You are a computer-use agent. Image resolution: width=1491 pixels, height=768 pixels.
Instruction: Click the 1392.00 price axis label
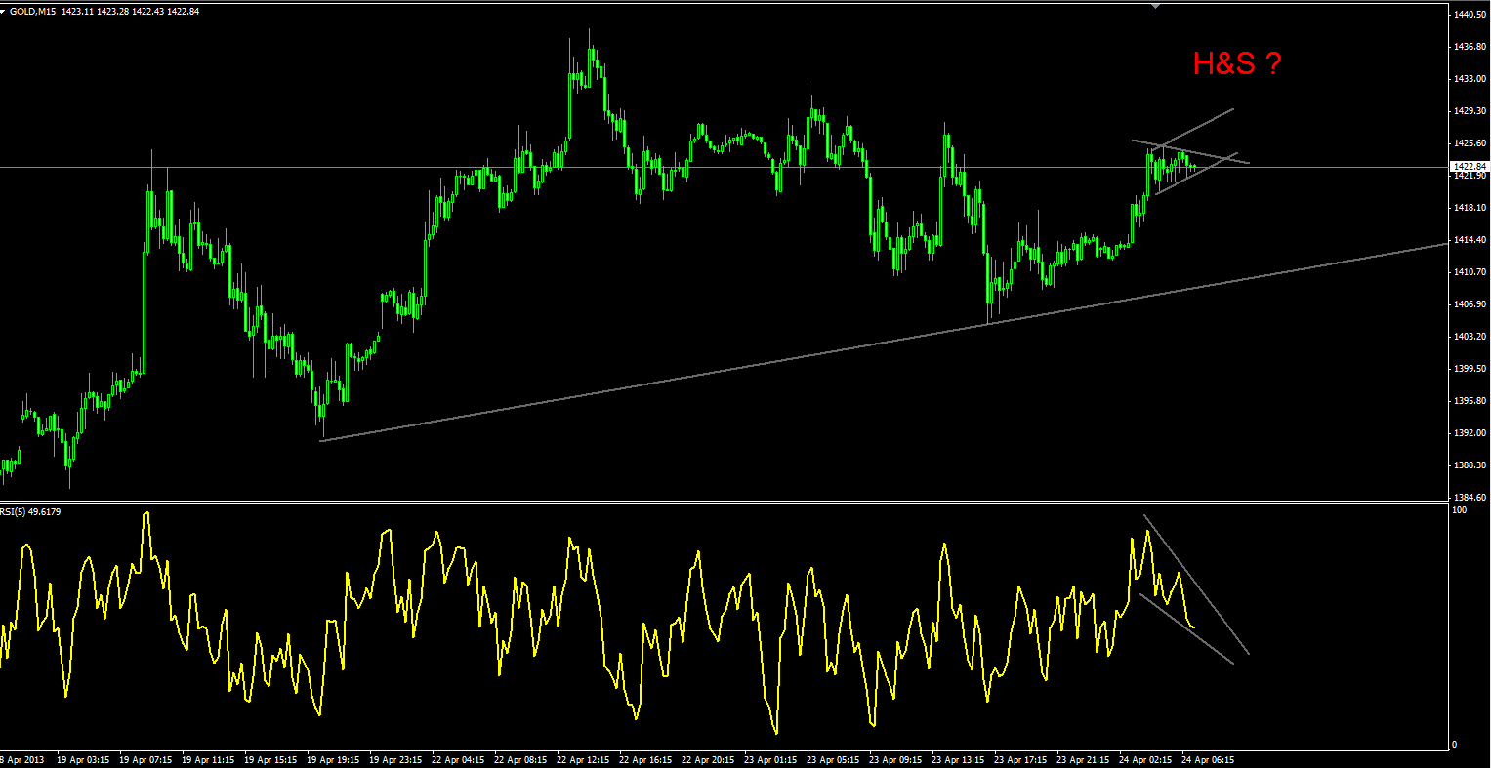[x=1470, y=433]
